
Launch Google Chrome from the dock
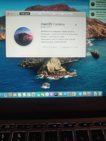(74, 94)
